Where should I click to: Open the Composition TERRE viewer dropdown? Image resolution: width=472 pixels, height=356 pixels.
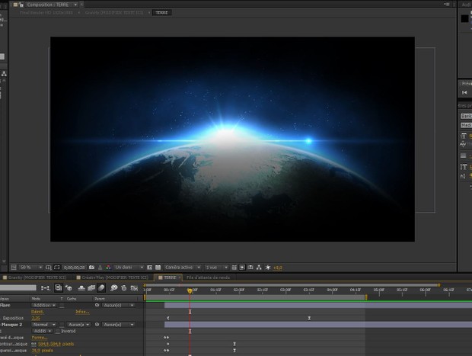75,5
